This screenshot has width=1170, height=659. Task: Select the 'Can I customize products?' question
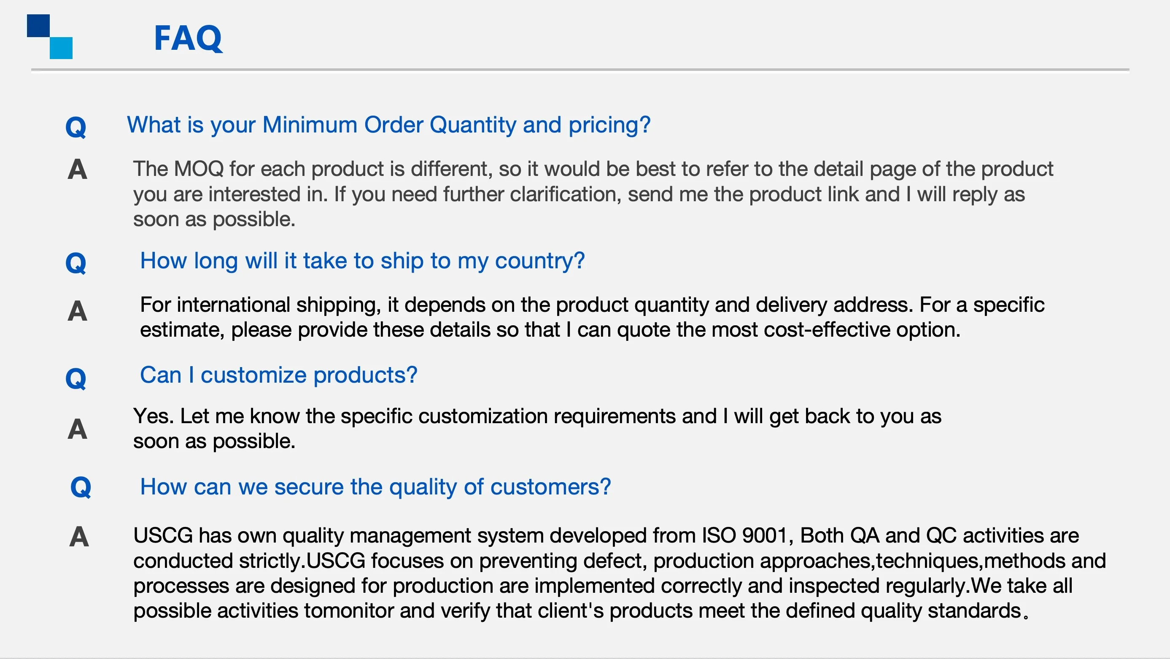pos(278,375)
